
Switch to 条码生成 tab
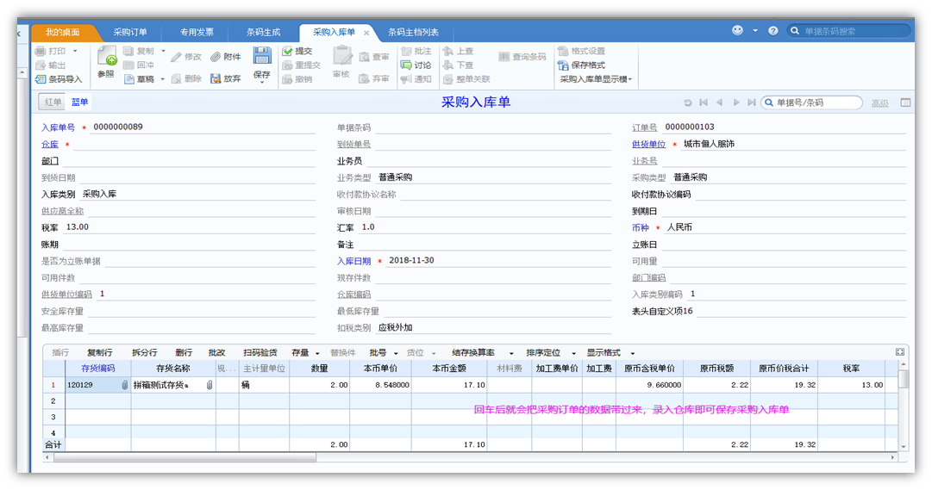263,32
